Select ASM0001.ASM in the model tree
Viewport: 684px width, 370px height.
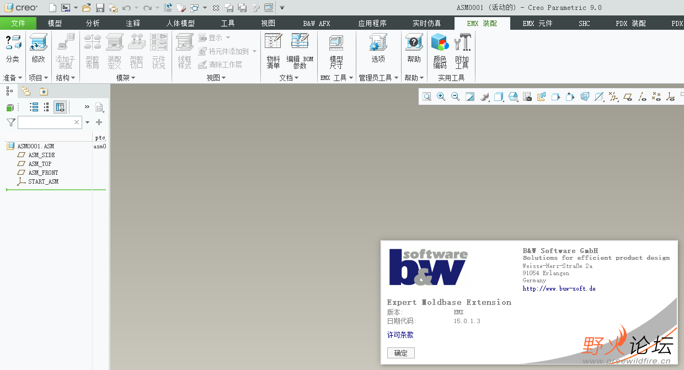coord(36,146)
